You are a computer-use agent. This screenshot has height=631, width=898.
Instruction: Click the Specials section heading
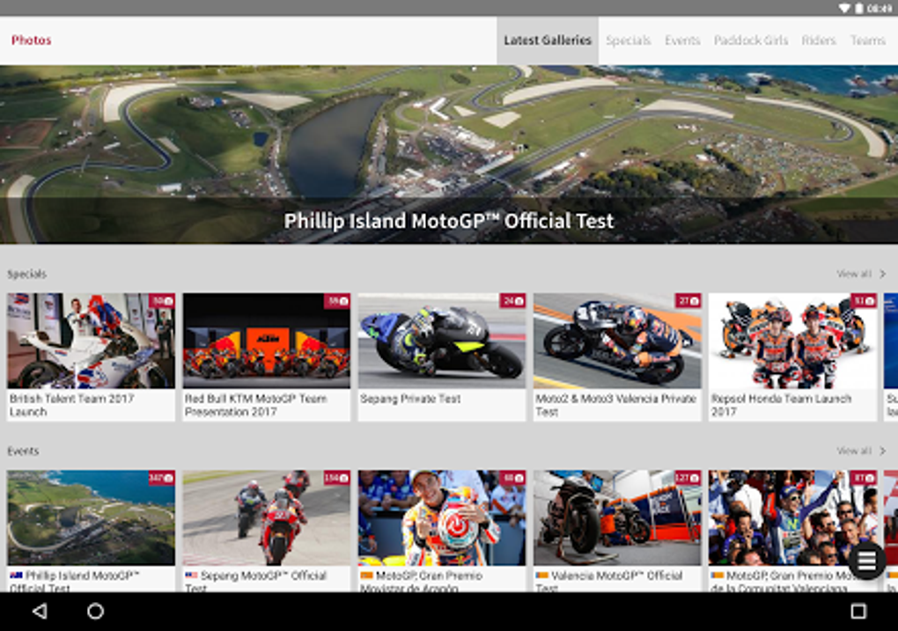(27, 274)
